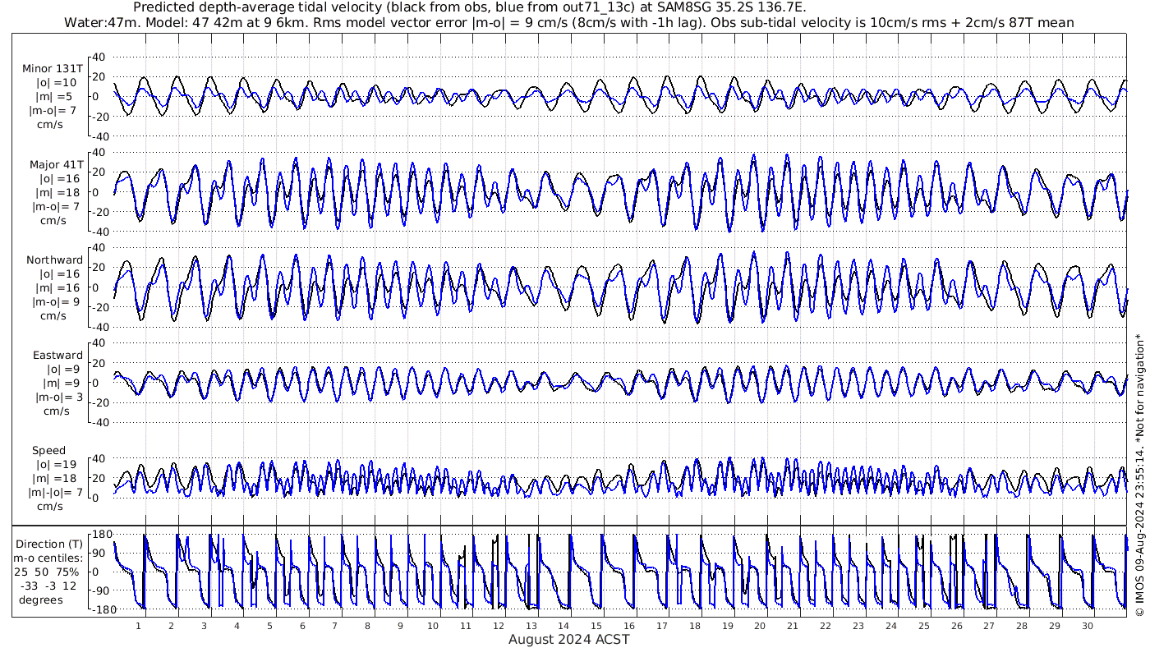
Task: Select the 'Direction (T)' panel label
Action: 49,544
